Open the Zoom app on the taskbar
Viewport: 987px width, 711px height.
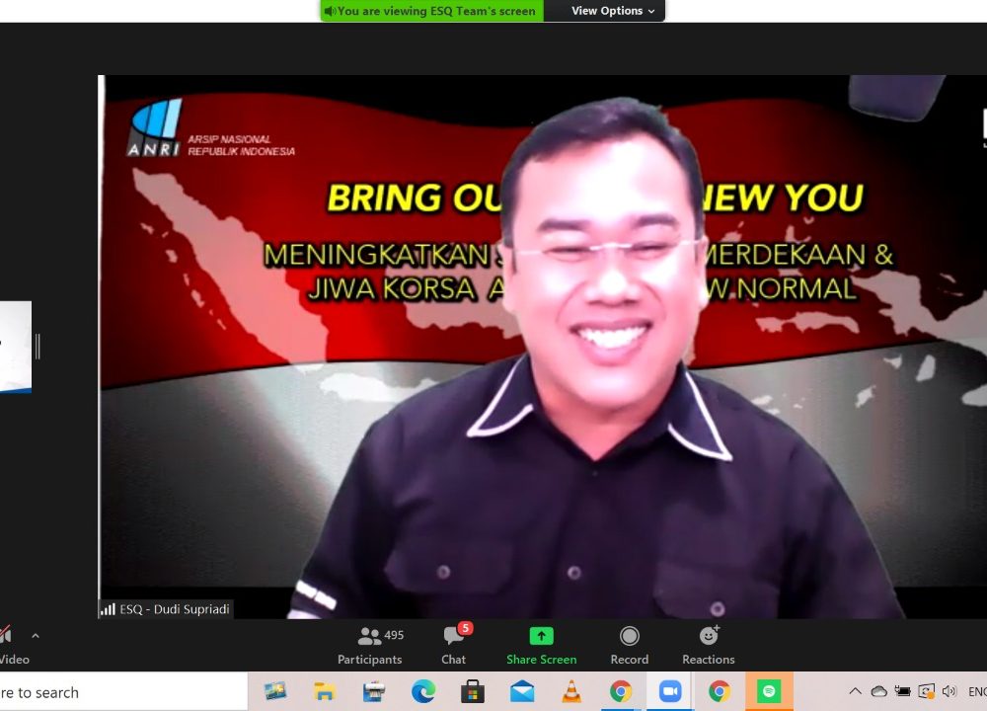(670, 691)
